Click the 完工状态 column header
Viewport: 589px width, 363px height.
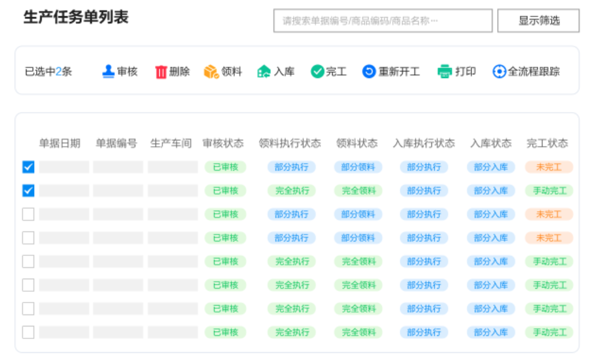click(547, 143)
